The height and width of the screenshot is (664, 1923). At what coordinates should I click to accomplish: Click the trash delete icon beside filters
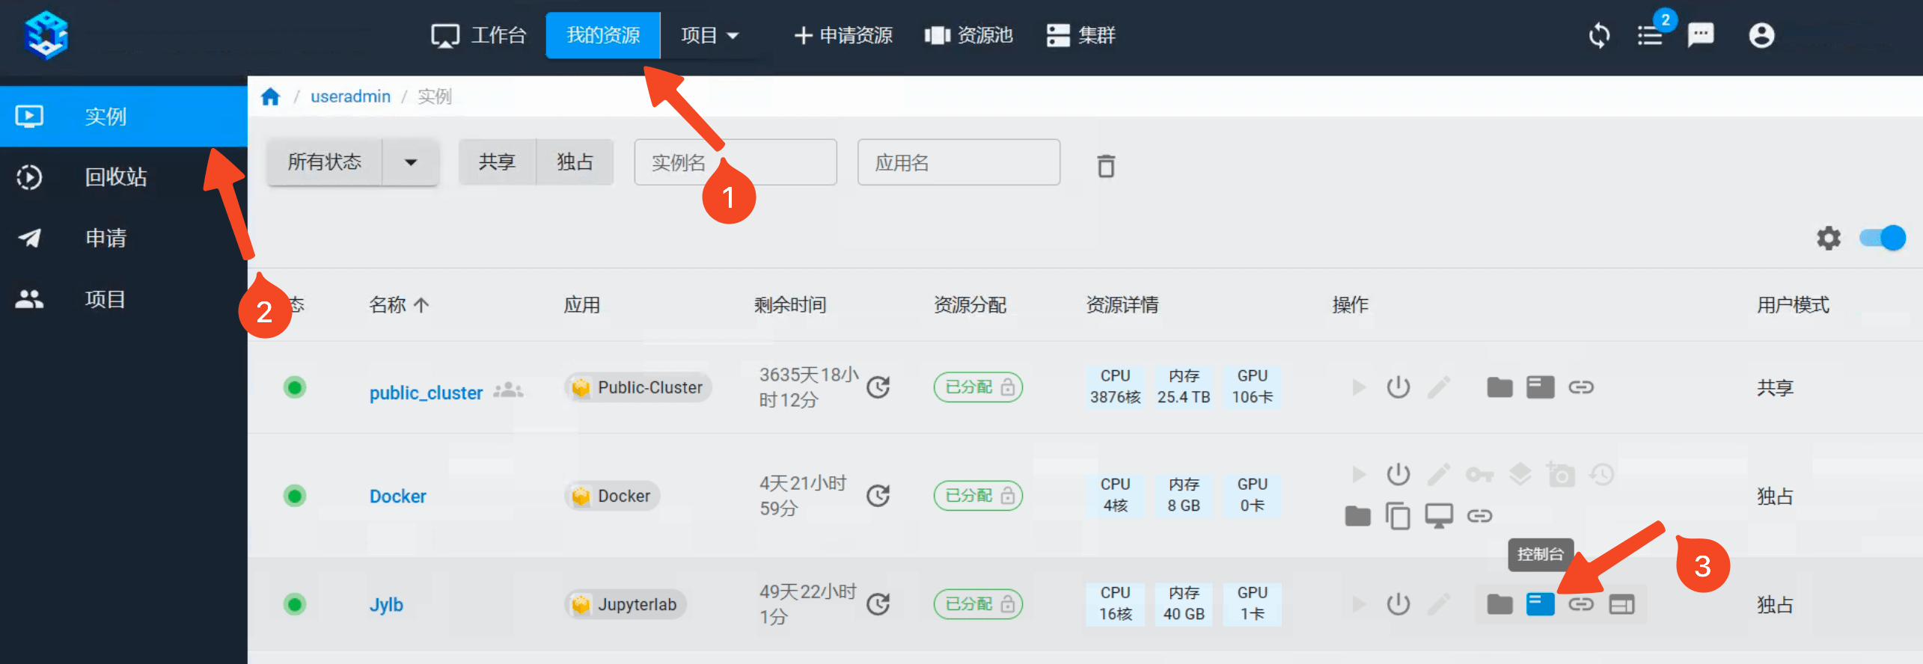click(x=1106, y=165)
